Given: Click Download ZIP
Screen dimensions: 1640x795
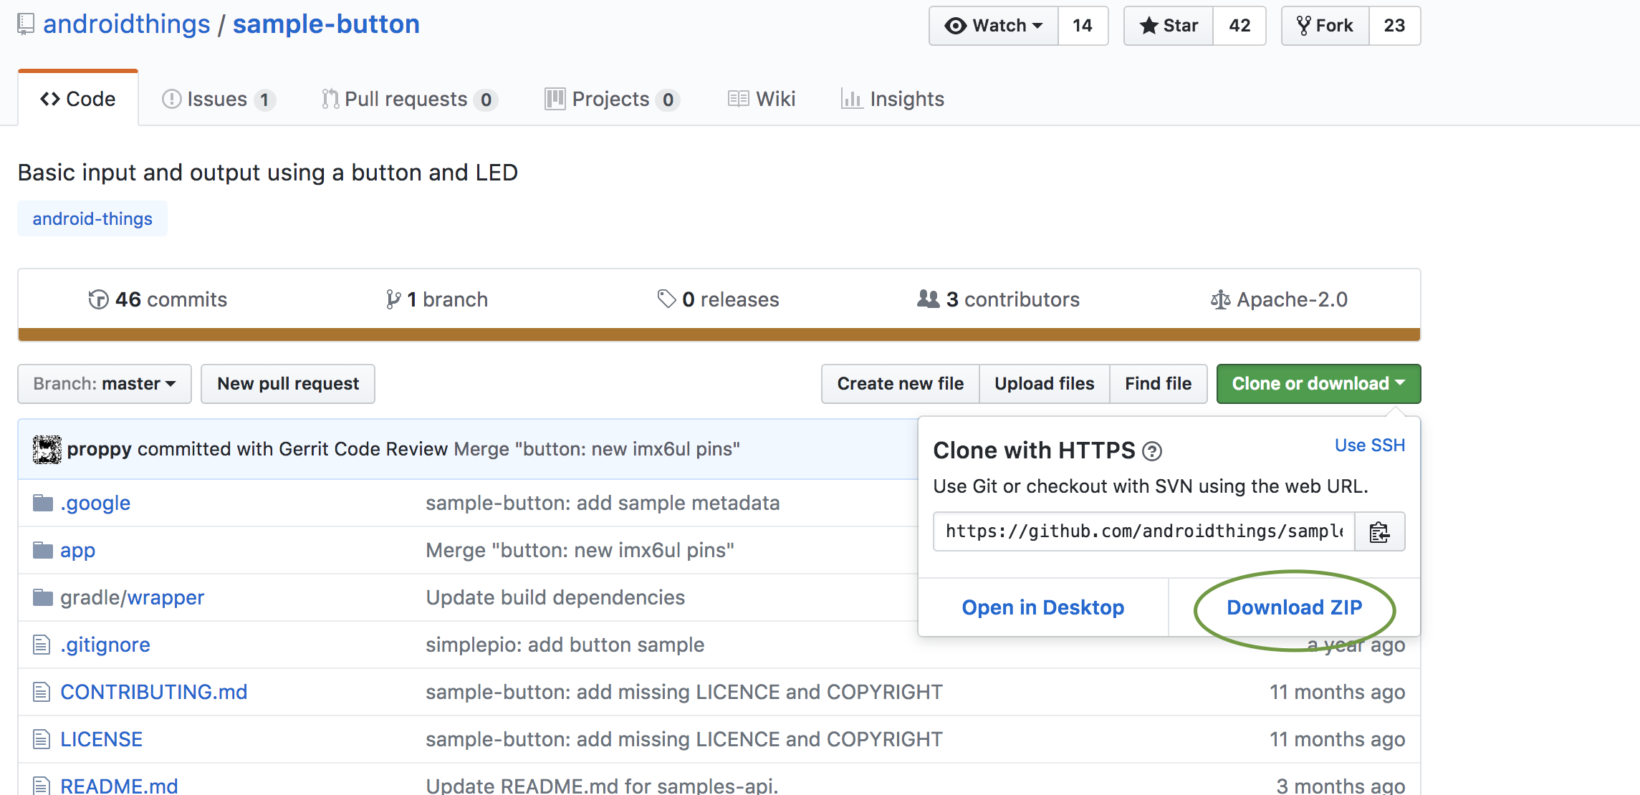Looking at the screenshot, I should (x=1295, y=607).
